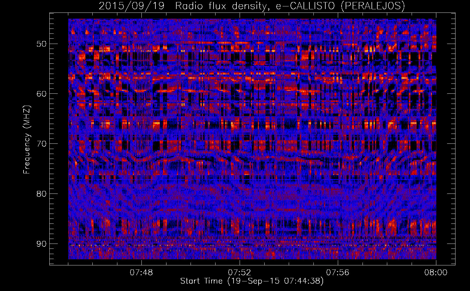The height and width of the screenshot is (291, 470).
Task: Click the time tick label "08:00"
Action: tap(436, 273)
